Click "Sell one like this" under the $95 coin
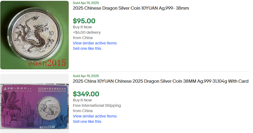253x133 pixels. tap(87, 48)
